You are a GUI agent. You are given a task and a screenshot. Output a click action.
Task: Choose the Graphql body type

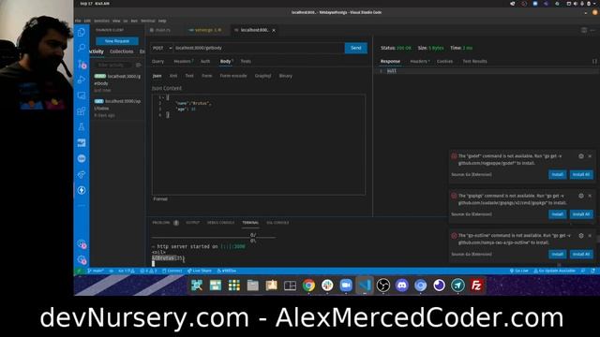tap(262, 76)
